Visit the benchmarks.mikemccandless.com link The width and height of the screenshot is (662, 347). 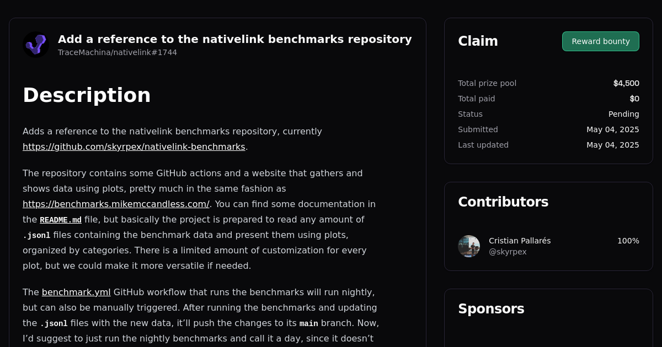115,204
